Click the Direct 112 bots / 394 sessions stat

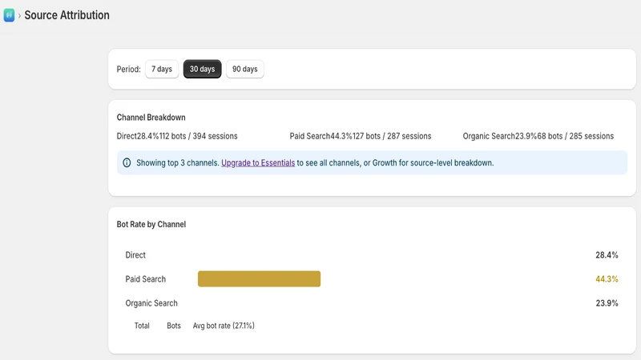point(177,136)
